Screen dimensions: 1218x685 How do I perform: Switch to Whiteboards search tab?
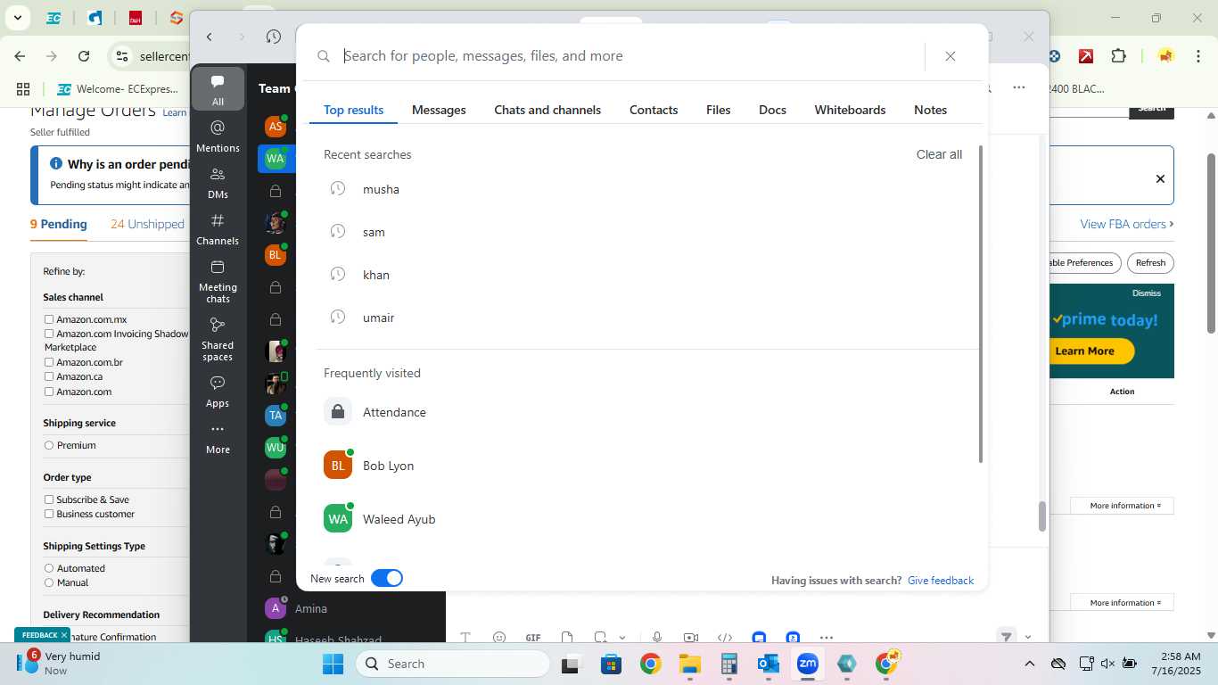point(850,110)
